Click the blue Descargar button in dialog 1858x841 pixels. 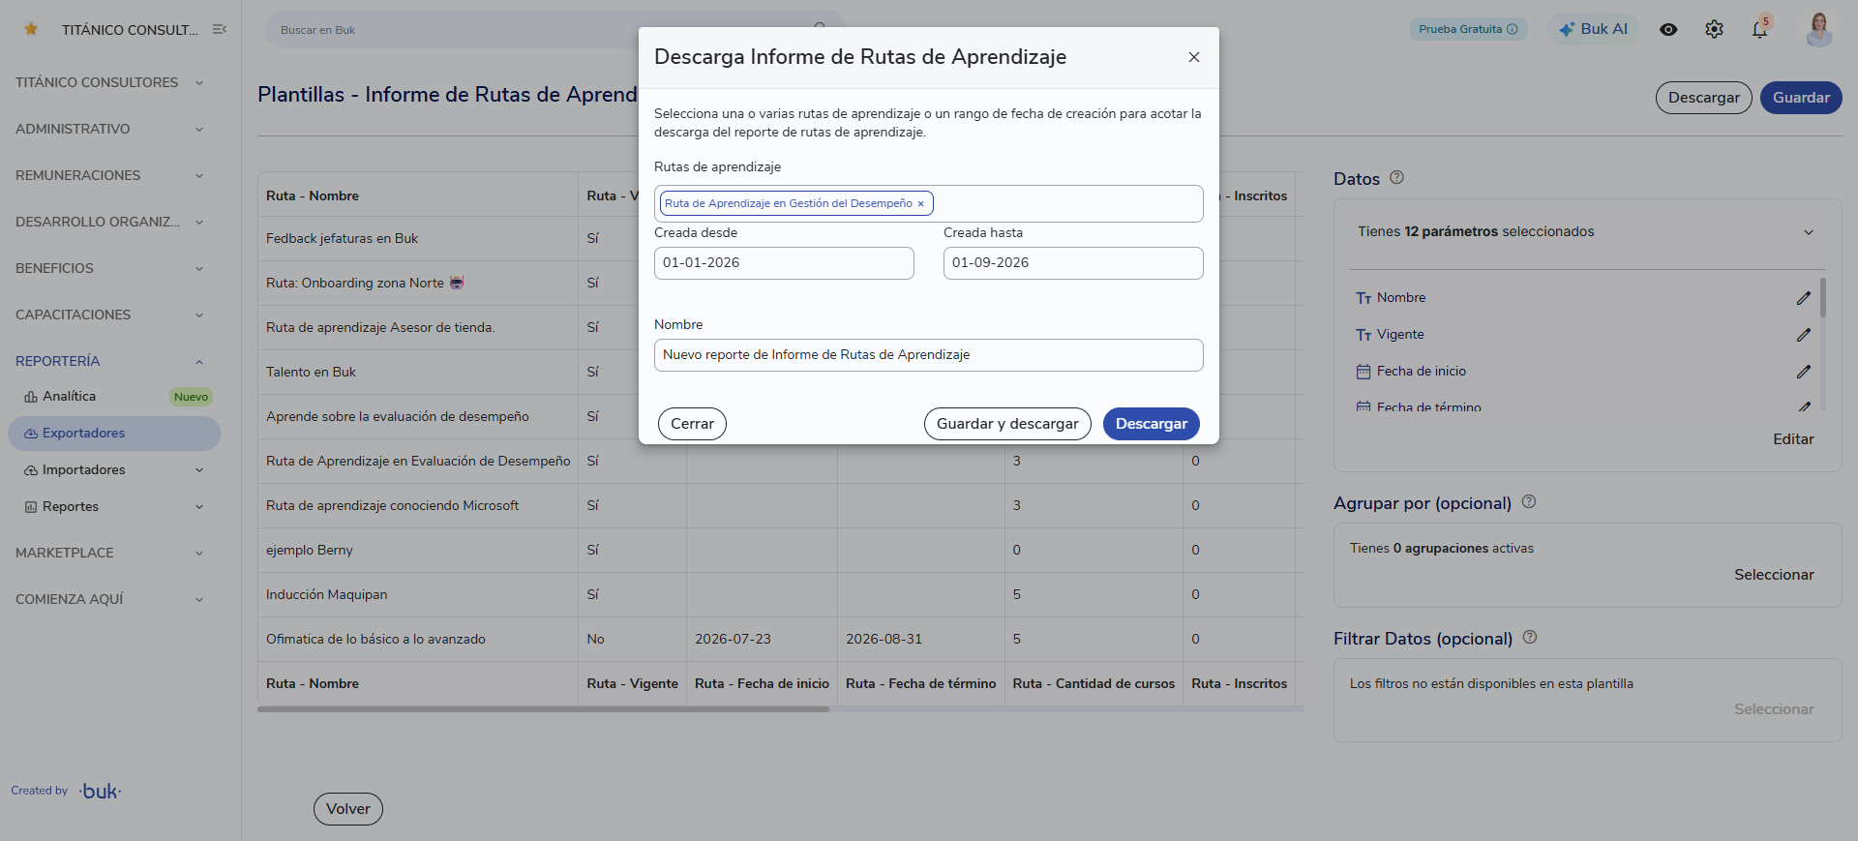(x=1152, y=424)
